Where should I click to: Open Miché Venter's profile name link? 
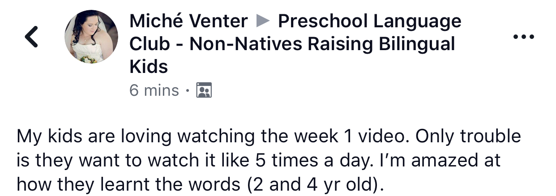point(188,21)
